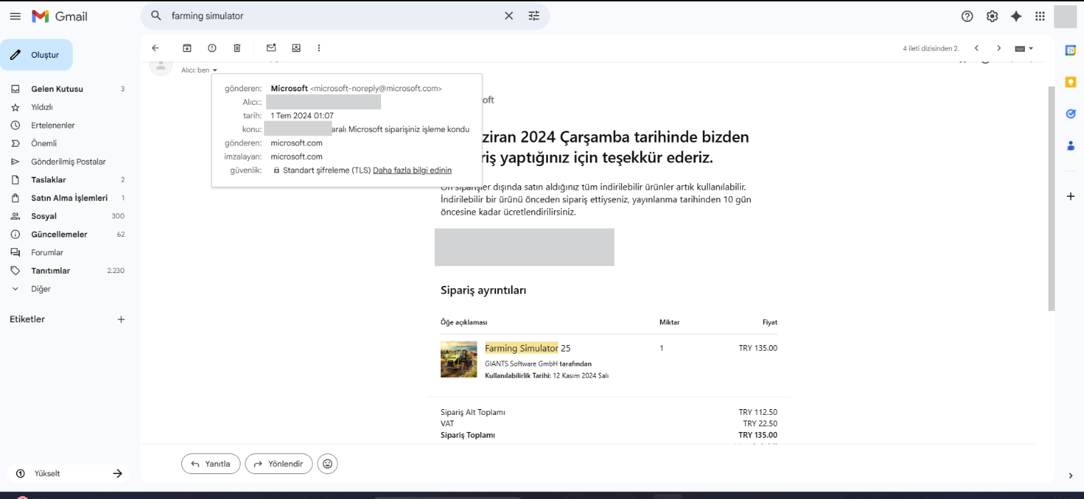Open advanced search filter options

tap(534, 15)
